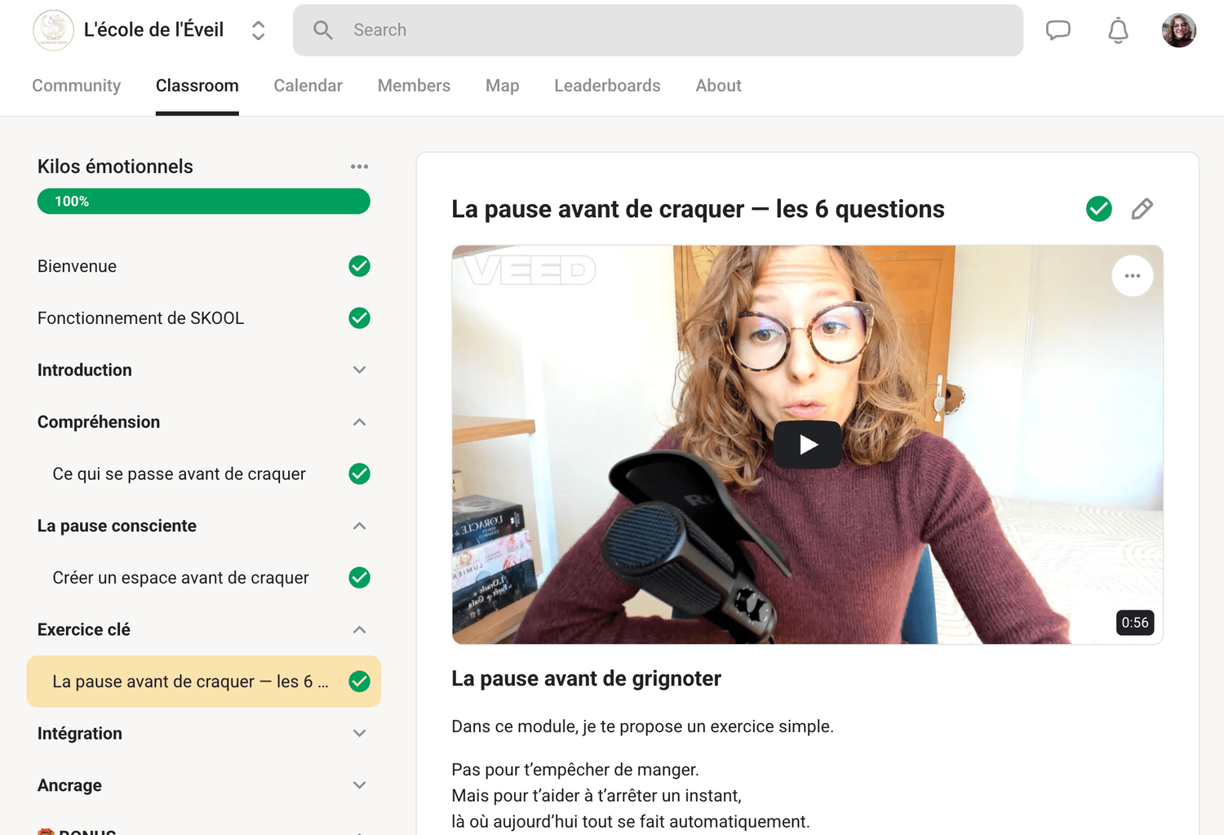Open the Bienvenue lesson
This screenshot has width=1224, height=835.
(77, 266)
